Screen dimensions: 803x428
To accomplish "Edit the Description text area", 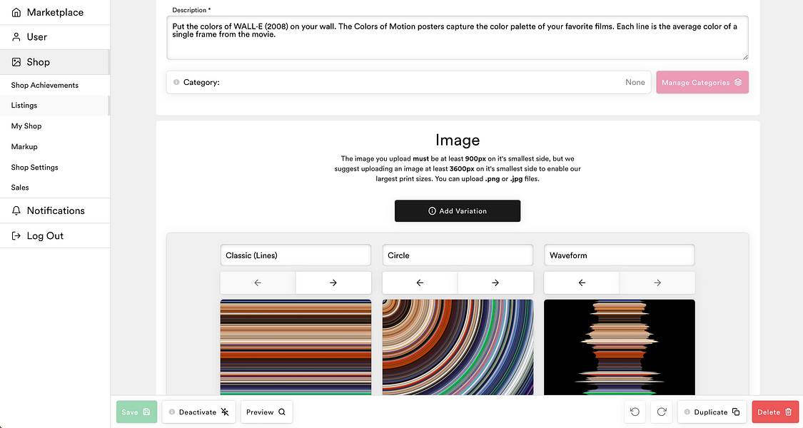I will tap(458, 38).
